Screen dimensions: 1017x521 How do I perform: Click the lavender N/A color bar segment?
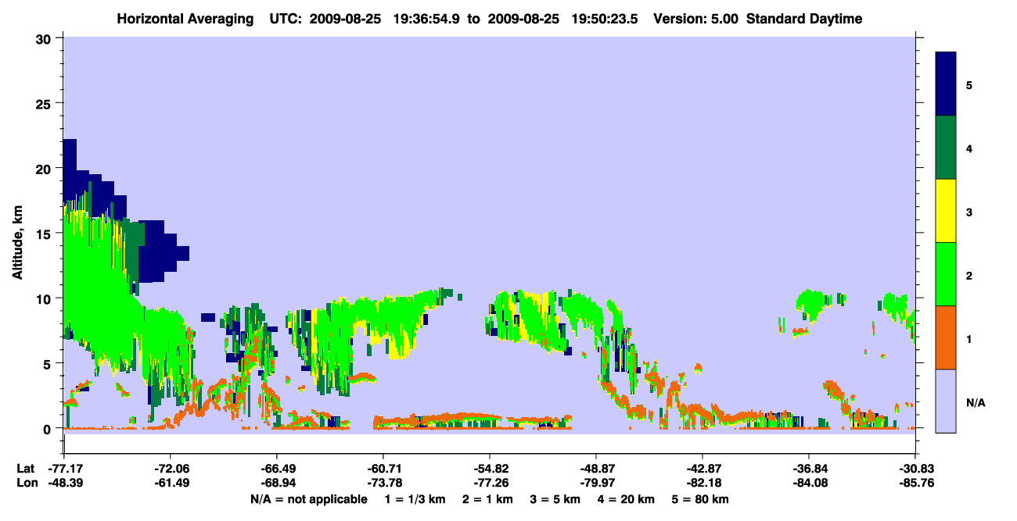[946, 401]
